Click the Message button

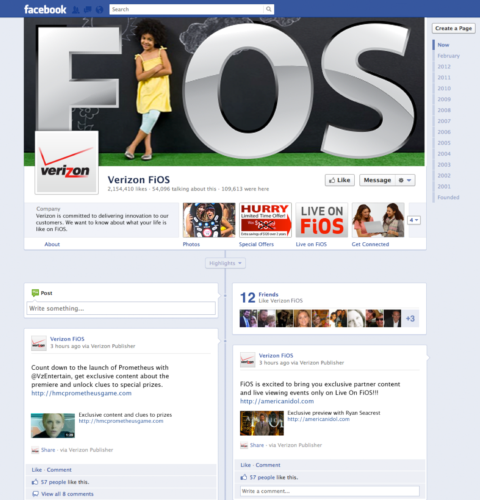tap(377, 180)
